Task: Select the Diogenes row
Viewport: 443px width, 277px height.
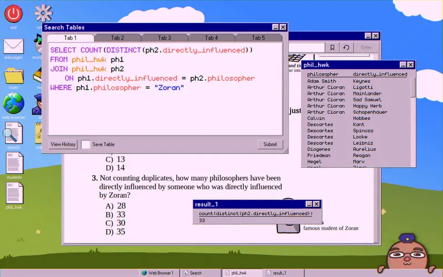Action: [x=357, y=149]
